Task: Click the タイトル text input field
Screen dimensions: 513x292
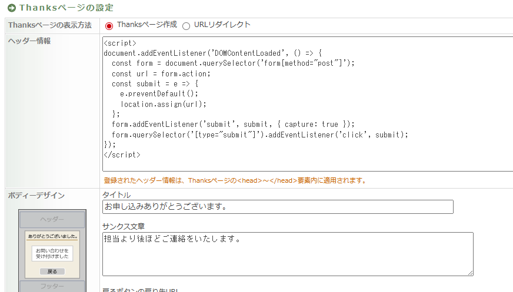Action: pyautogui.click(x=278, y=207)
